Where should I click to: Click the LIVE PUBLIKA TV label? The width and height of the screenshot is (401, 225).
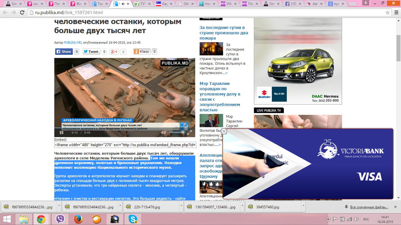pos(269,110)
